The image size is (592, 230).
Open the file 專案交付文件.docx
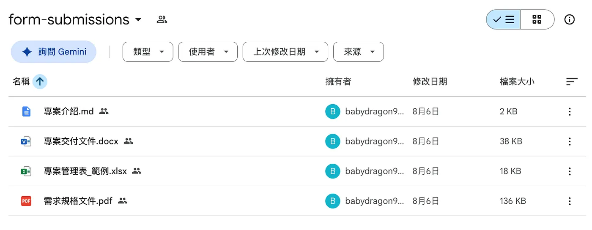point(81,141)
